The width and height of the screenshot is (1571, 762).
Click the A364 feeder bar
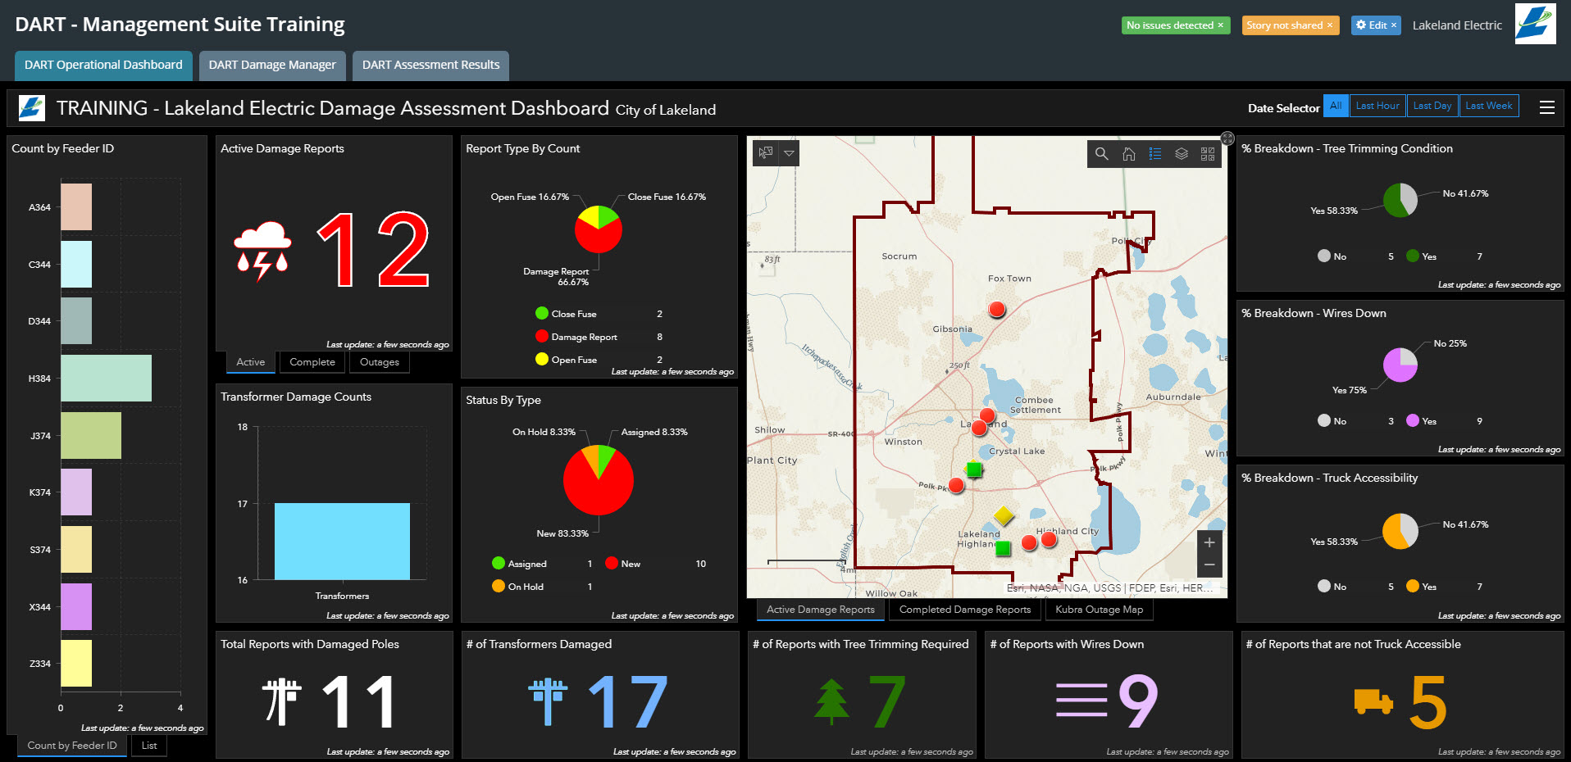coord(76,206)
